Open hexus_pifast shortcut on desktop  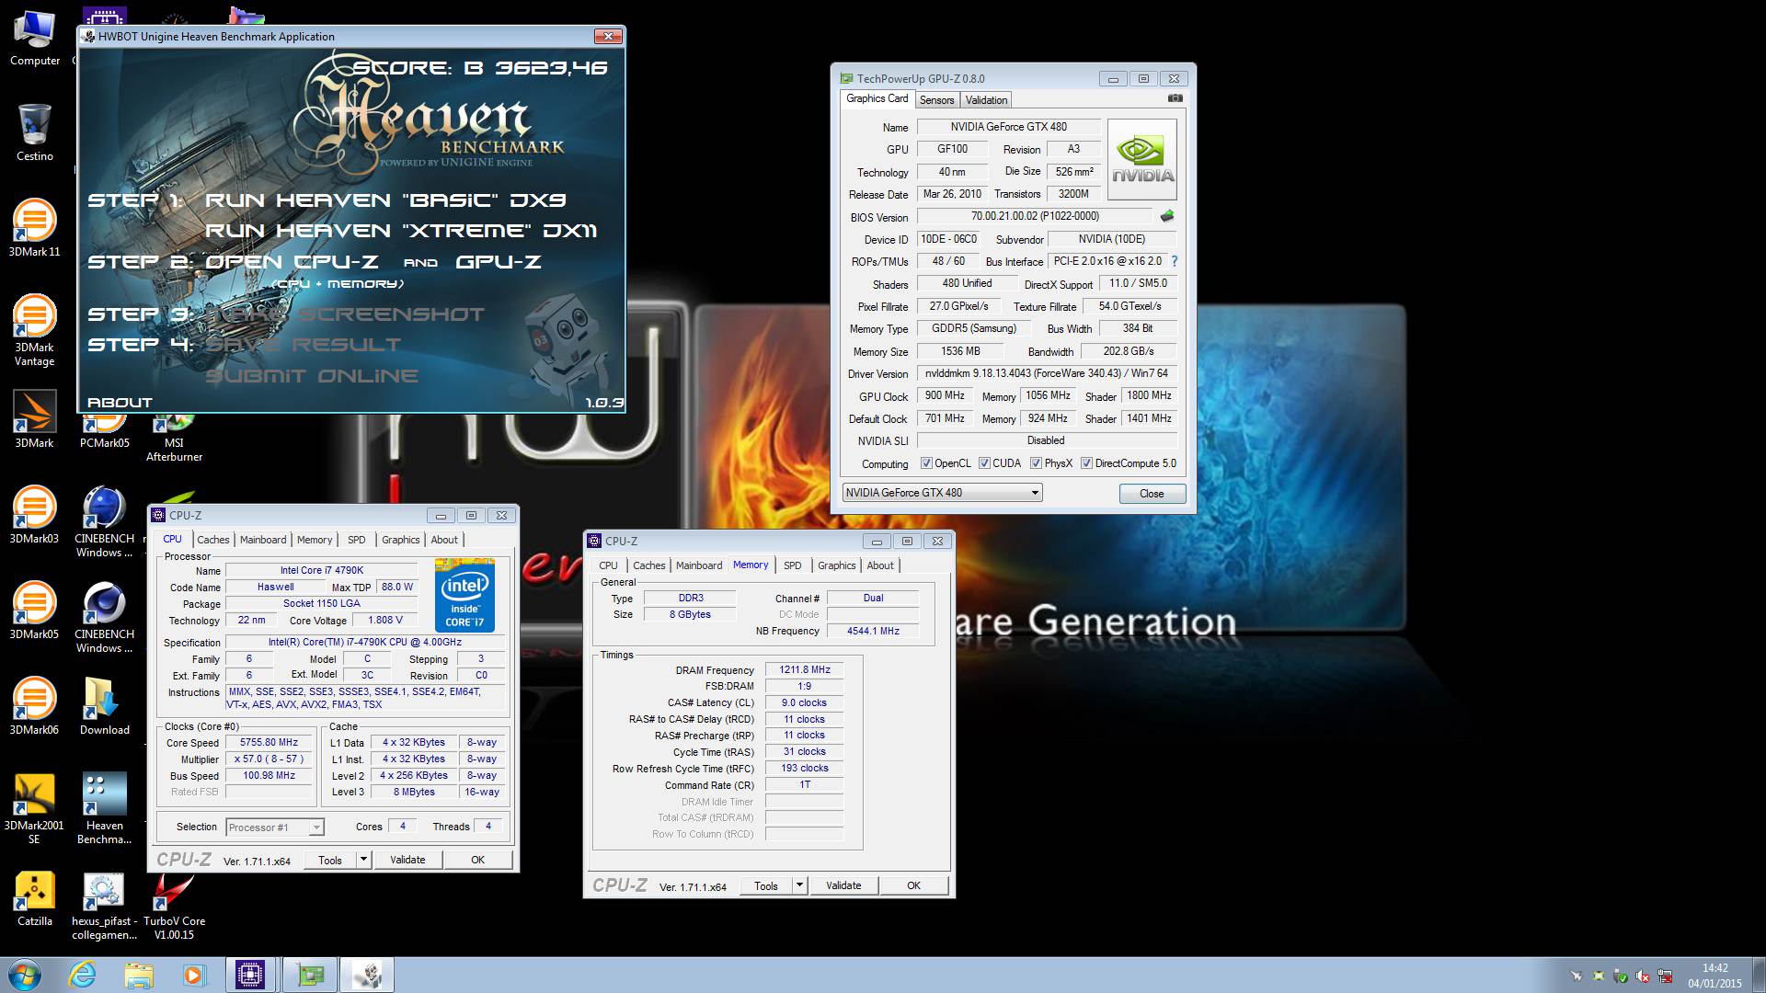tap(105, 906)
